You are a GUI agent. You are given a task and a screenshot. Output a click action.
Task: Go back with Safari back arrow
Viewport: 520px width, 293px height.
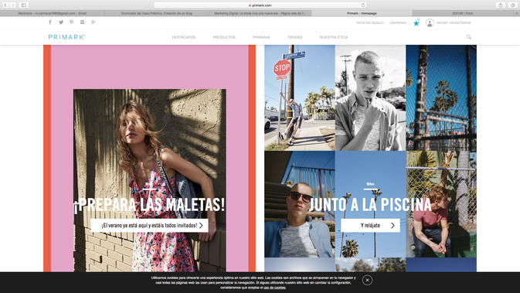click(x=5, y=5)
